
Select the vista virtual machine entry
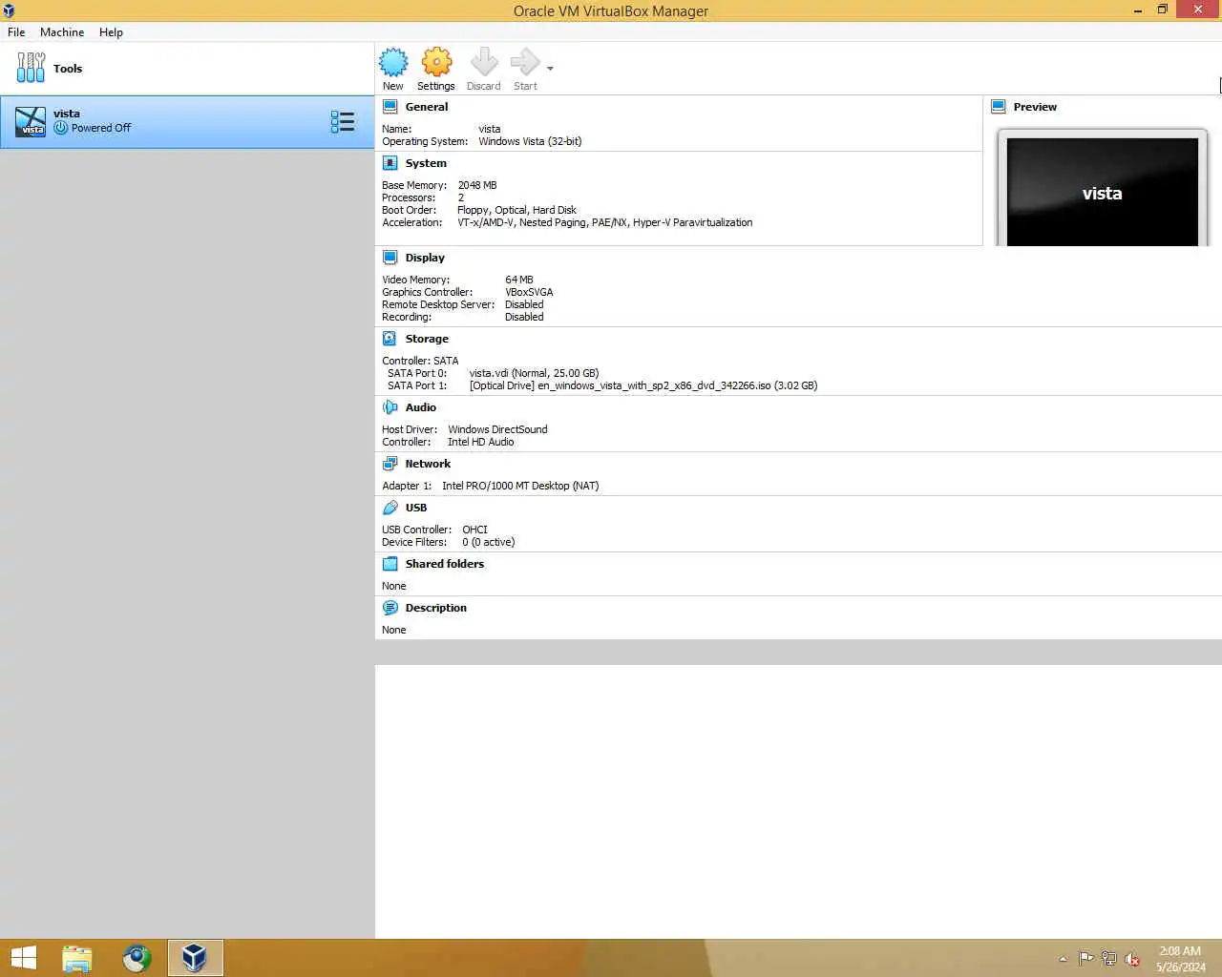[187, 122]
